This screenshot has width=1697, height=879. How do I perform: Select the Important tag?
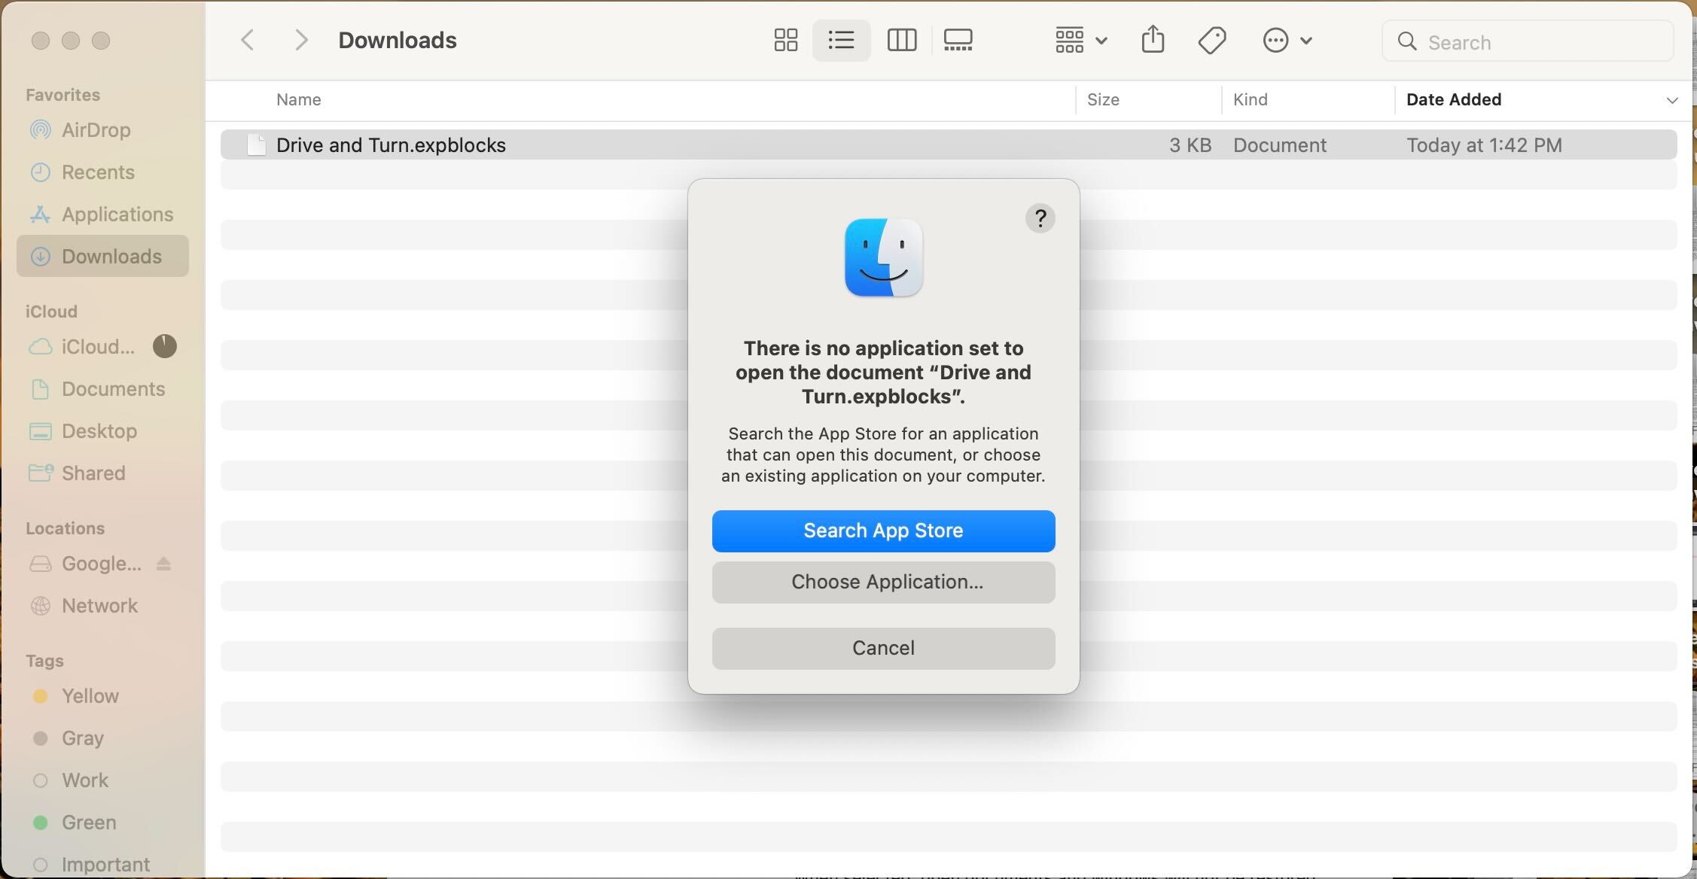pyautogui.click(x=102, y=865)
